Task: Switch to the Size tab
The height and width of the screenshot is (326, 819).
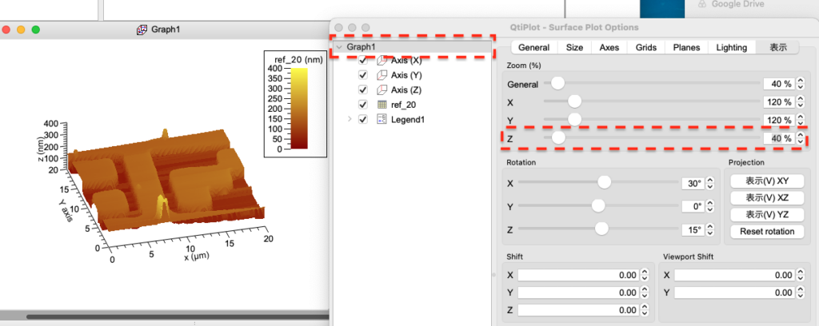Action: coord(574,47)
